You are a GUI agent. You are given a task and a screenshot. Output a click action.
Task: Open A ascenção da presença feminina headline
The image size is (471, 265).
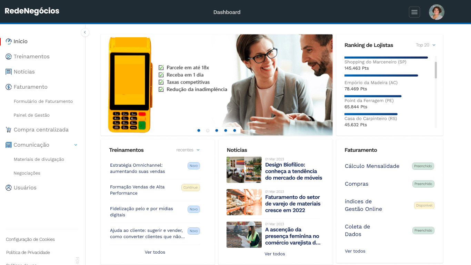pyautogui.click(x=293, y=236)
